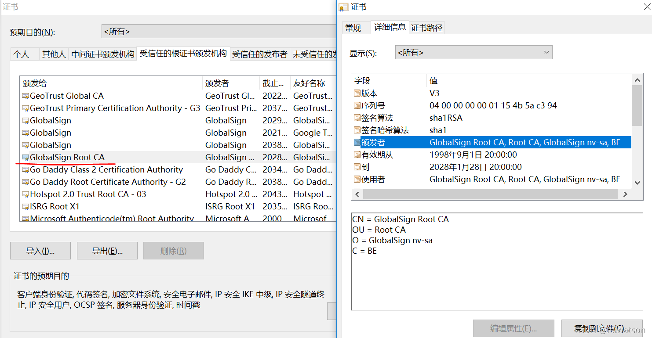Viewport: 652px width, 338px height.
Task: Click the 导入(I) button
Action: pyautogui.click(x=40, y=250)
